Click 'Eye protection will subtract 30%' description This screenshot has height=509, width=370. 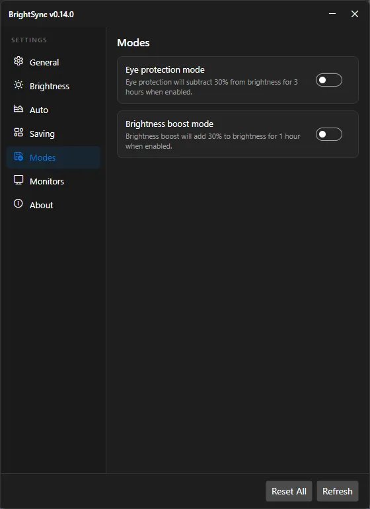pyautogui.click(x=211, y=87)
